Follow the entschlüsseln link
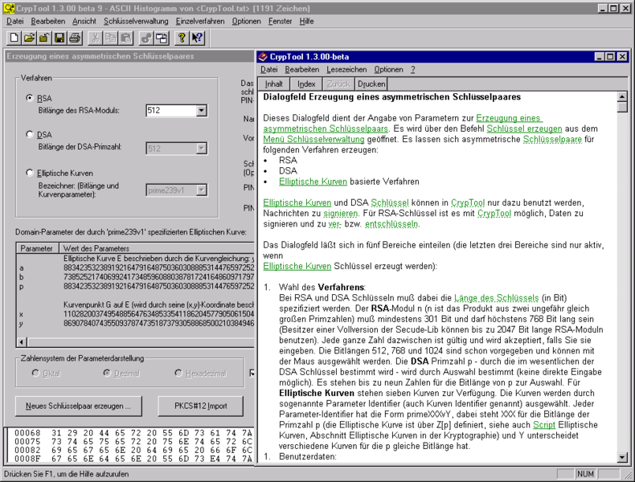635x482 pixels. [391, 224]
